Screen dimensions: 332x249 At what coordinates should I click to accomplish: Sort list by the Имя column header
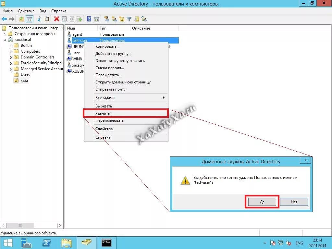coord(81,28)
